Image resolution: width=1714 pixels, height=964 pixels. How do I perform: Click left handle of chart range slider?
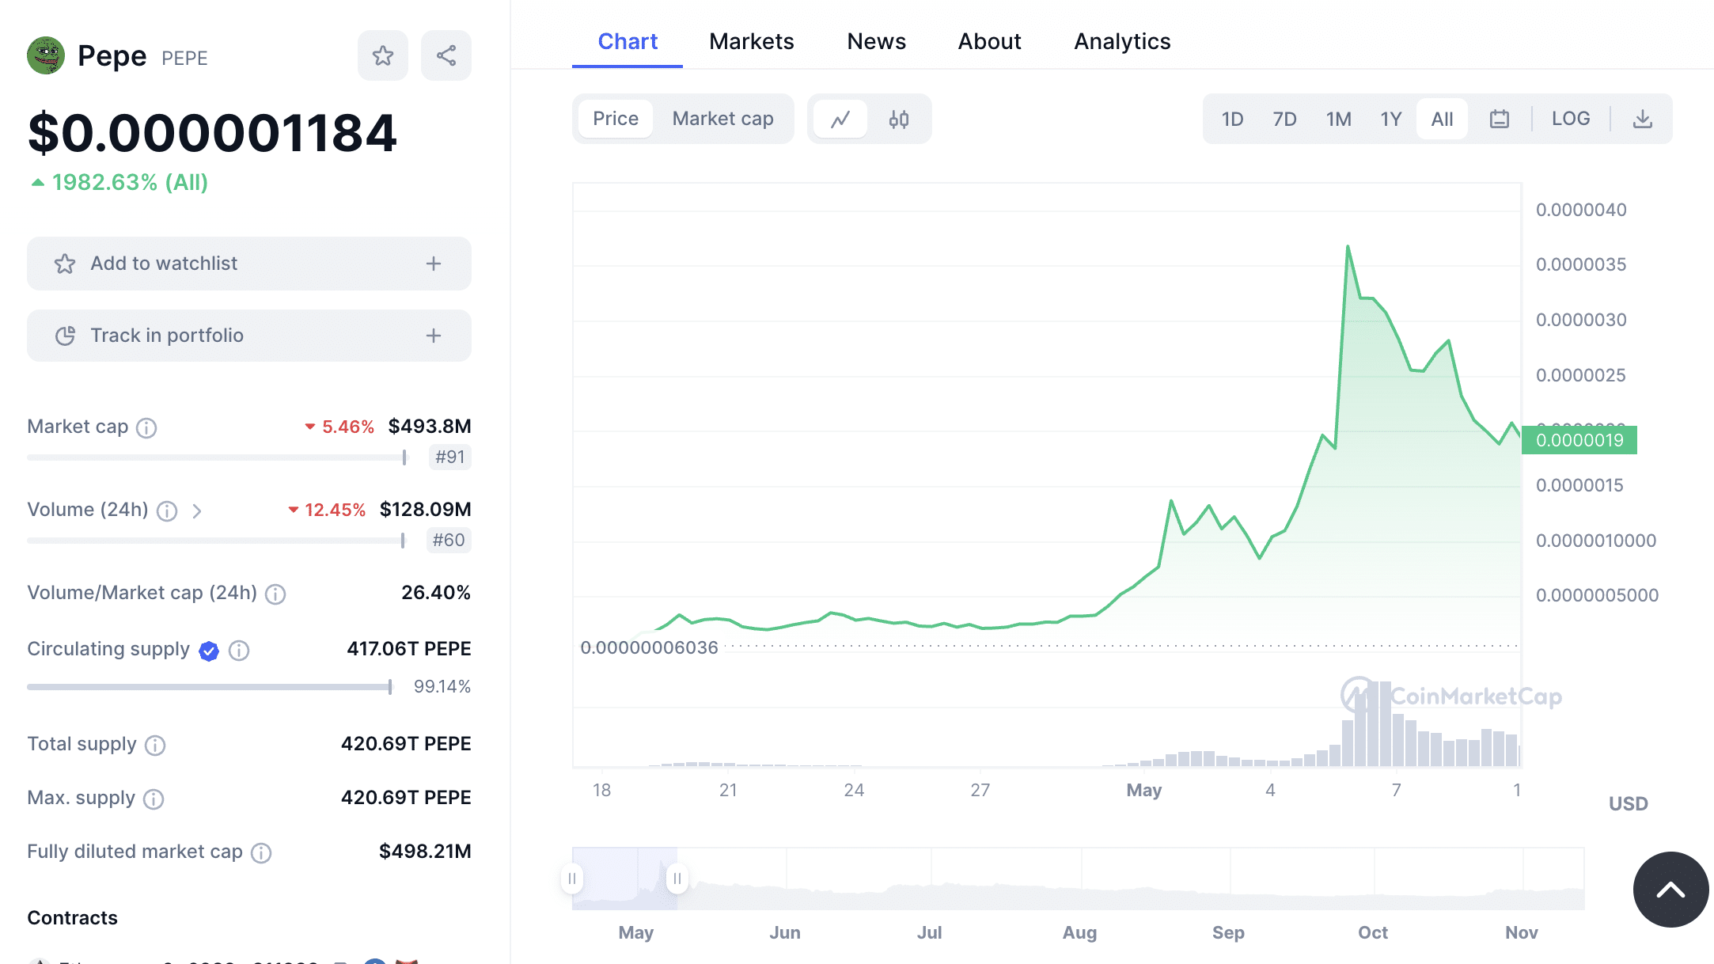(572, 879)
